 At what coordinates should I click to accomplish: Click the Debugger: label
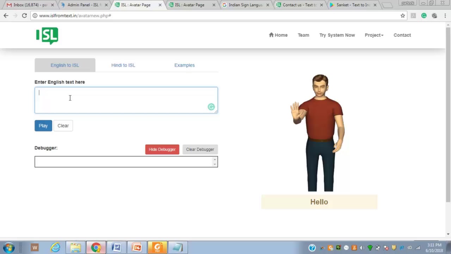(46, 148)
